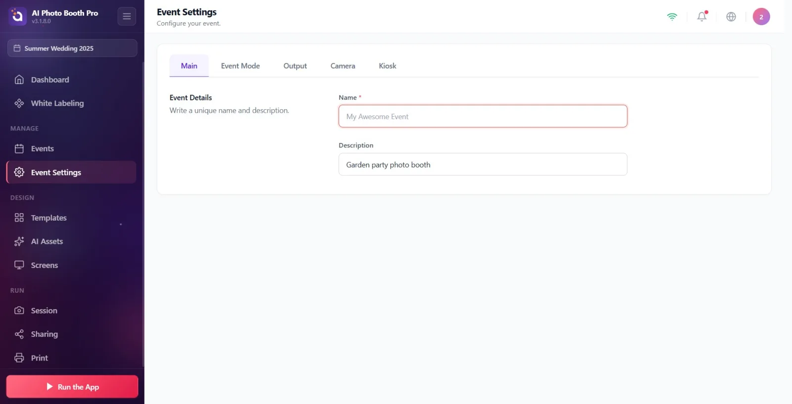Click the Templates grid icon
The image size is (792, 404).
click(19, 218)
